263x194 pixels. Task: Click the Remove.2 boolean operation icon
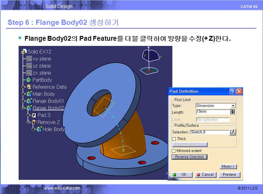tap(34, 122)
